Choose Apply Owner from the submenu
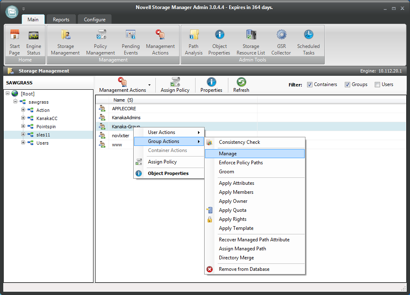This screenshot has width=410, height=295. pos(255,201)
